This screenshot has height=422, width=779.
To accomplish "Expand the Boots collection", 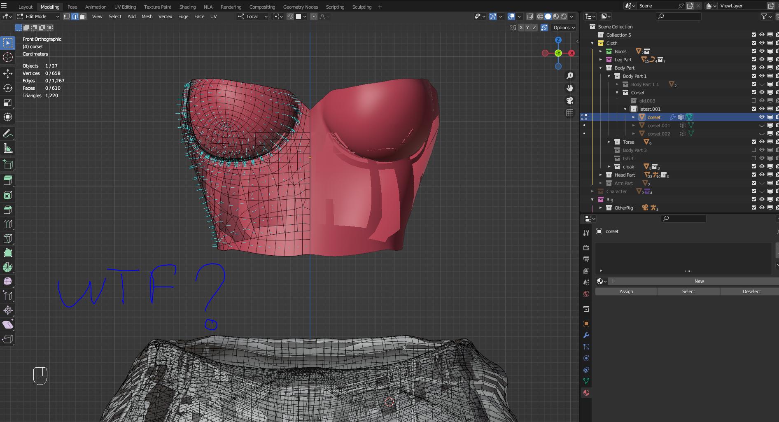I will tap(601, 51).
